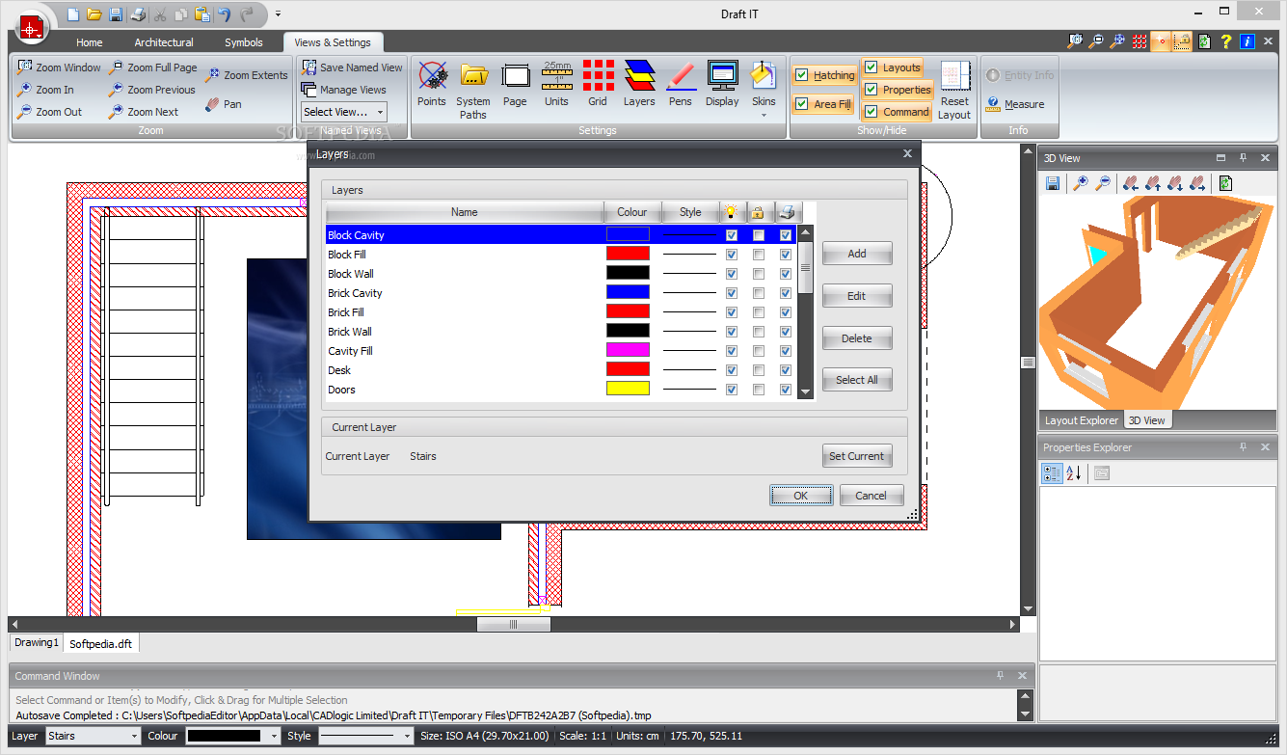Click Zoom Extents in ribbon
Image resolution: width=1287 pixels, height=755 pixels.
pos(247,75)
